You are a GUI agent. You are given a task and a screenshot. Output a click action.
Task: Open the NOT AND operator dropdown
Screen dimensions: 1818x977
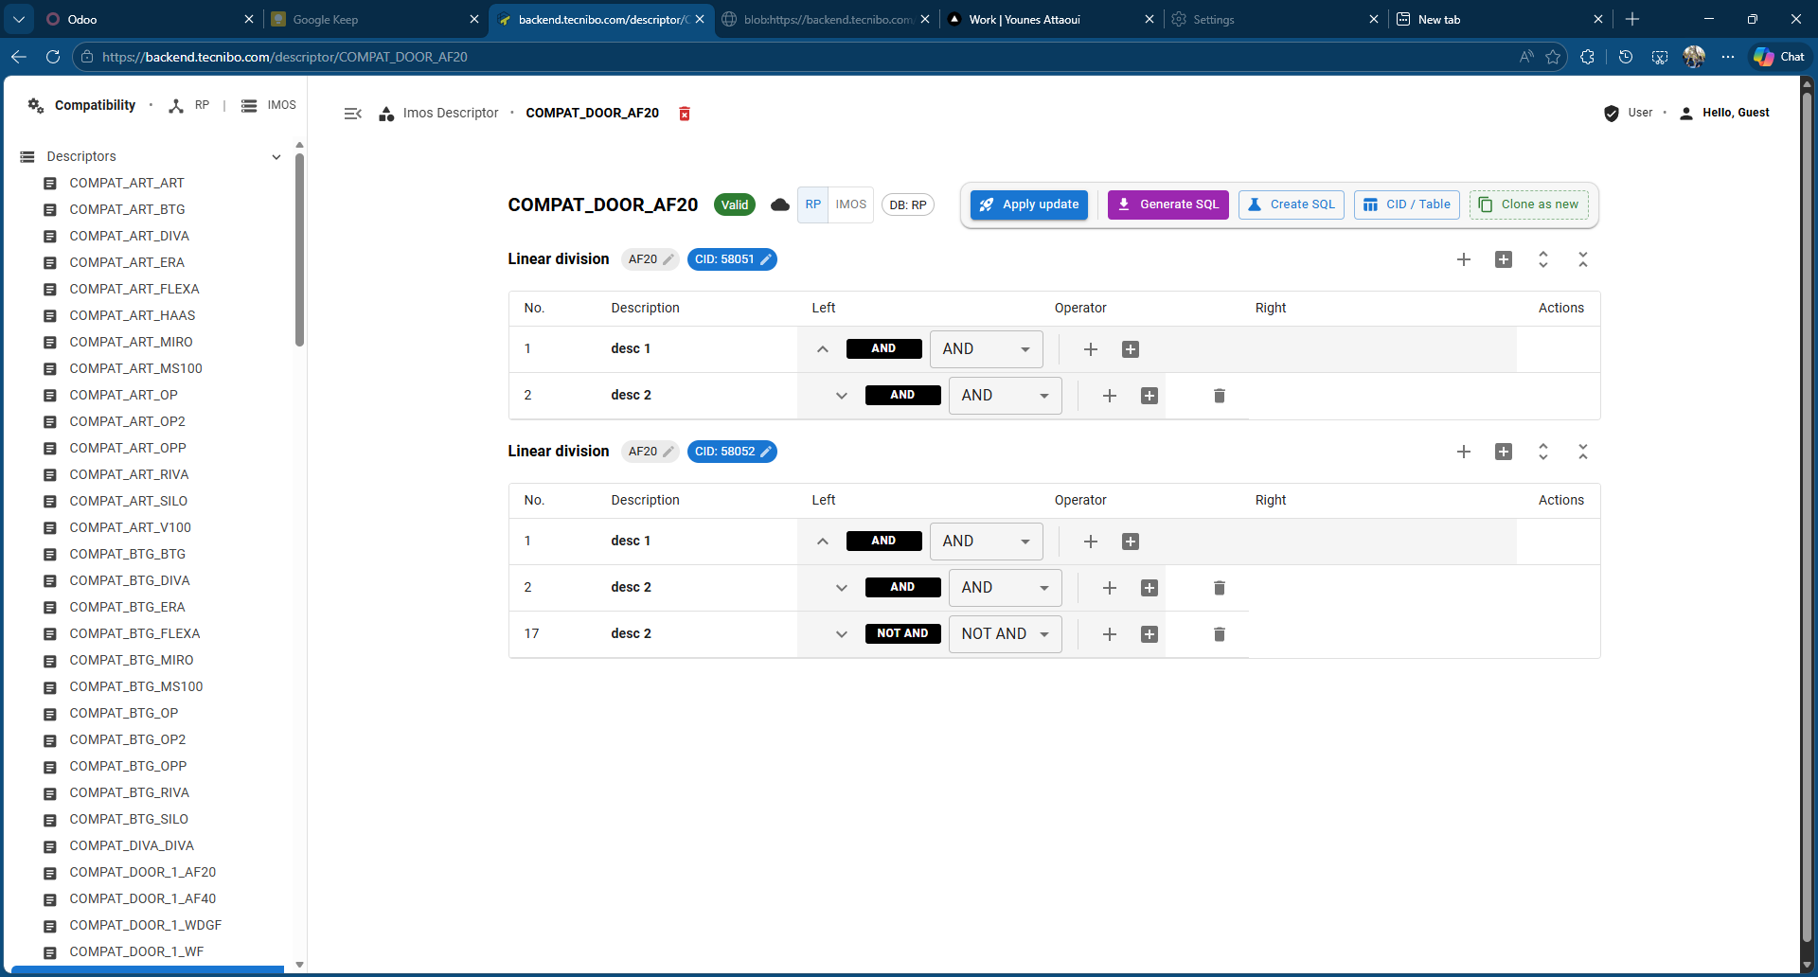(x=1006, y=634)
